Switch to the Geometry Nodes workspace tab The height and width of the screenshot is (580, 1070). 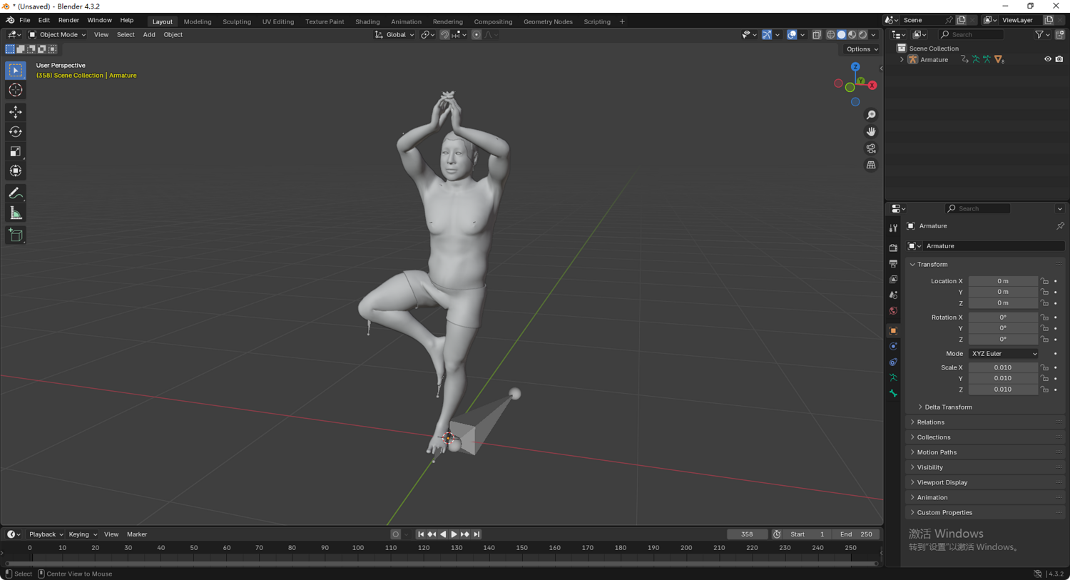548,21
